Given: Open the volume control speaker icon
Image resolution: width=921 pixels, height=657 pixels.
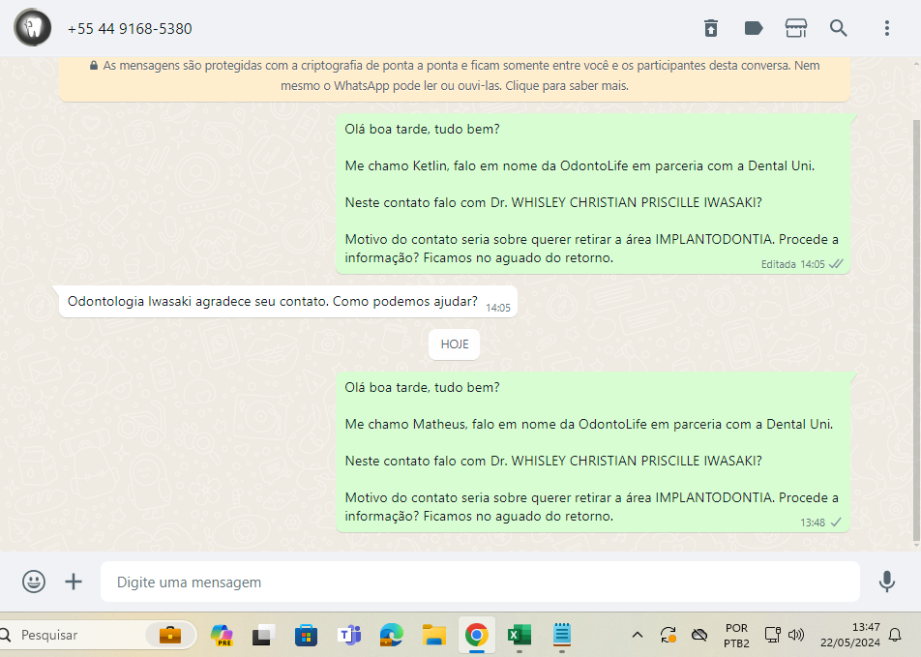Looking at the screenshot, I should point(796,635).
